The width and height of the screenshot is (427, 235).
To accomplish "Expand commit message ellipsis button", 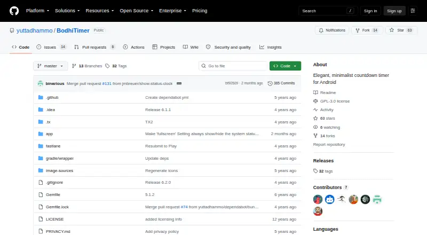I will tap(179, 83).
